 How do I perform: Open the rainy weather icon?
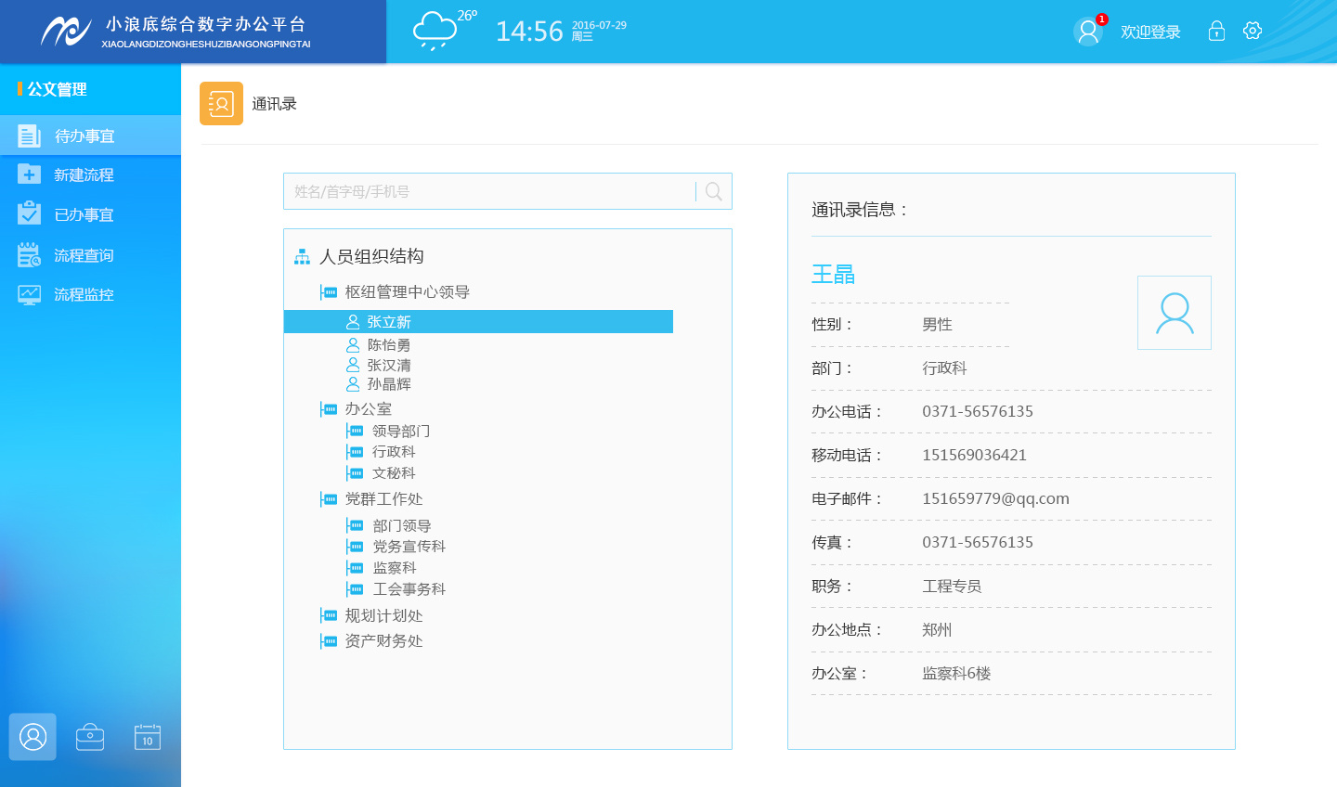click(435, 32)
